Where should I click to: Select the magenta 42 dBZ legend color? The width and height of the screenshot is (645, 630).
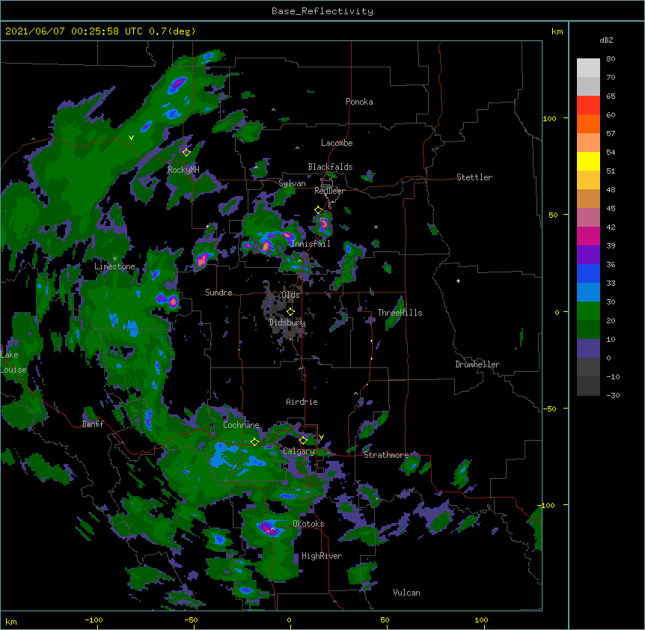click(588, 236)
